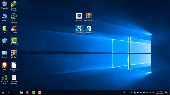Open taskbar Search
Screen dimensions: 170x95
[9, 93]
